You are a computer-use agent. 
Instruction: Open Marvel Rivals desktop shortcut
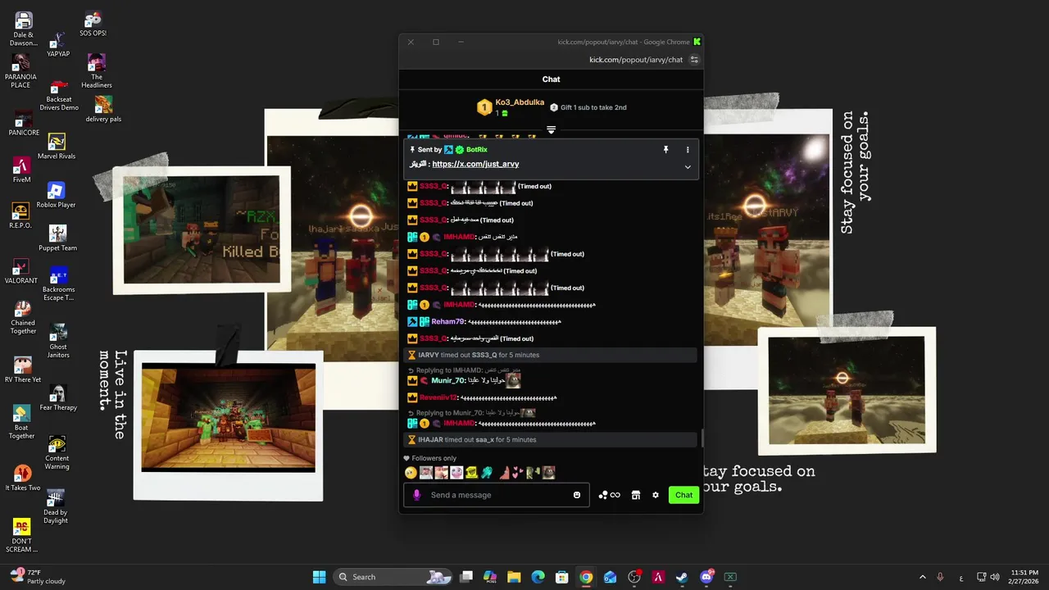57,147
